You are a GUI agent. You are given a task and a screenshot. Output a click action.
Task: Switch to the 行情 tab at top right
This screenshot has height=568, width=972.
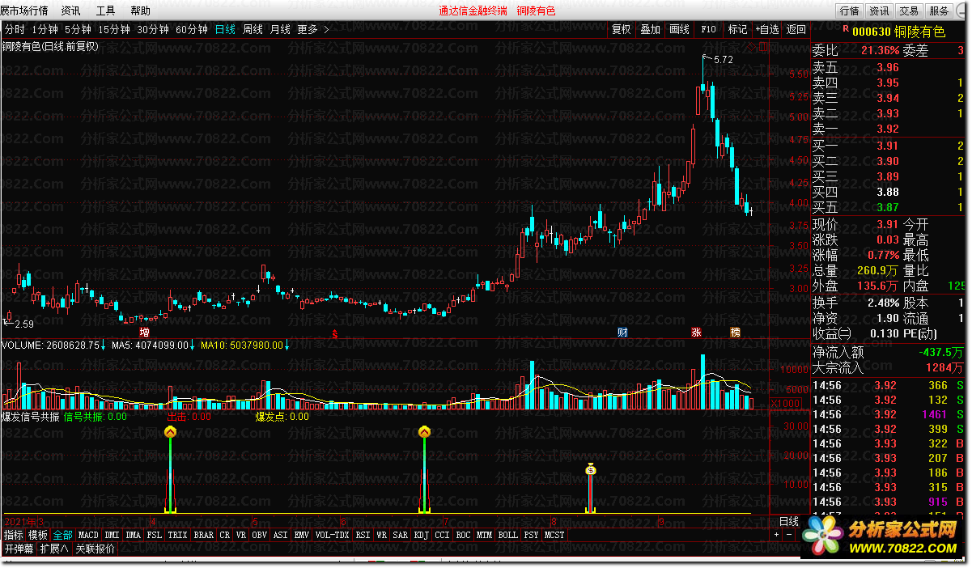849,11
